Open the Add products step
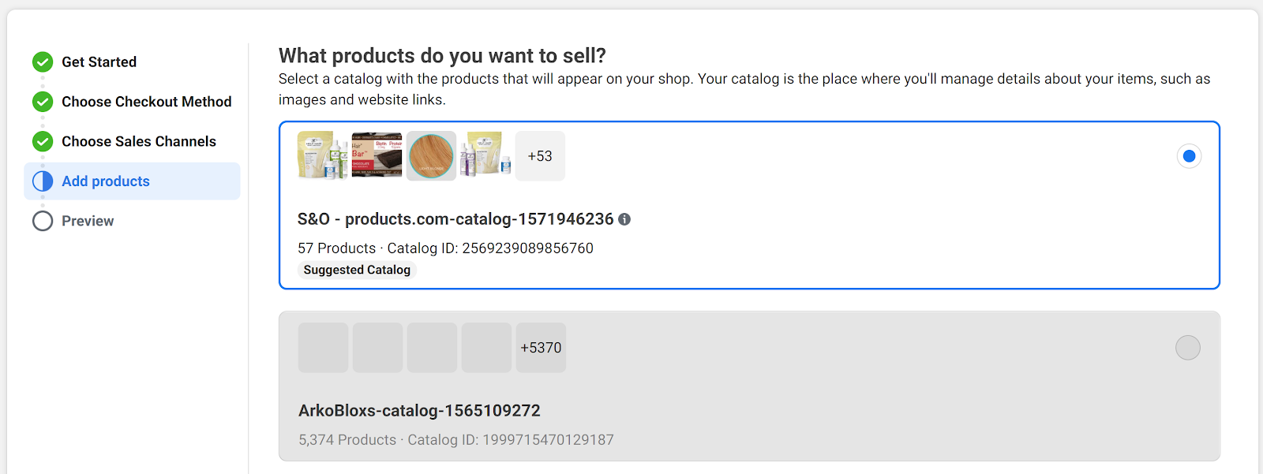This screenshot has height=474, width=1263. tap(106, 181)
